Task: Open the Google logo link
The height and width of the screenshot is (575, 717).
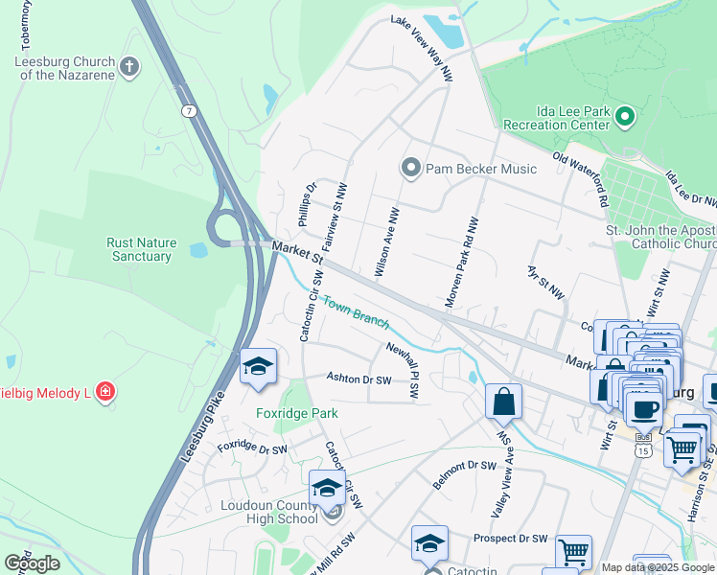Action: pyautogui.click(x=32, y=563)
